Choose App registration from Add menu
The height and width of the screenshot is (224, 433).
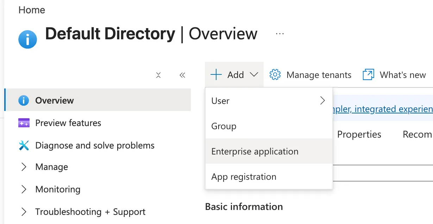[x=269, y=177]
